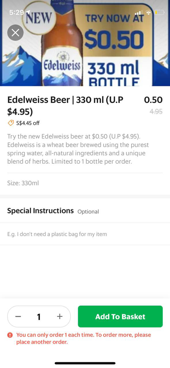
Task: Tap the quantity number in the stepper
Action: pos(39,316)
